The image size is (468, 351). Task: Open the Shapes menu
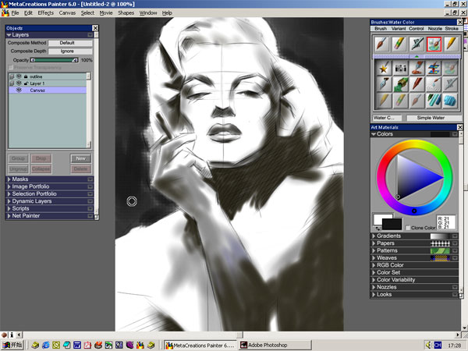(x=126, y=12)
